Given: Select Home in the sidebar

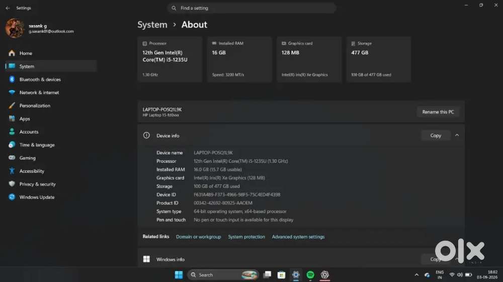Looking at the screenshot, I should click(x=26, y=53).
